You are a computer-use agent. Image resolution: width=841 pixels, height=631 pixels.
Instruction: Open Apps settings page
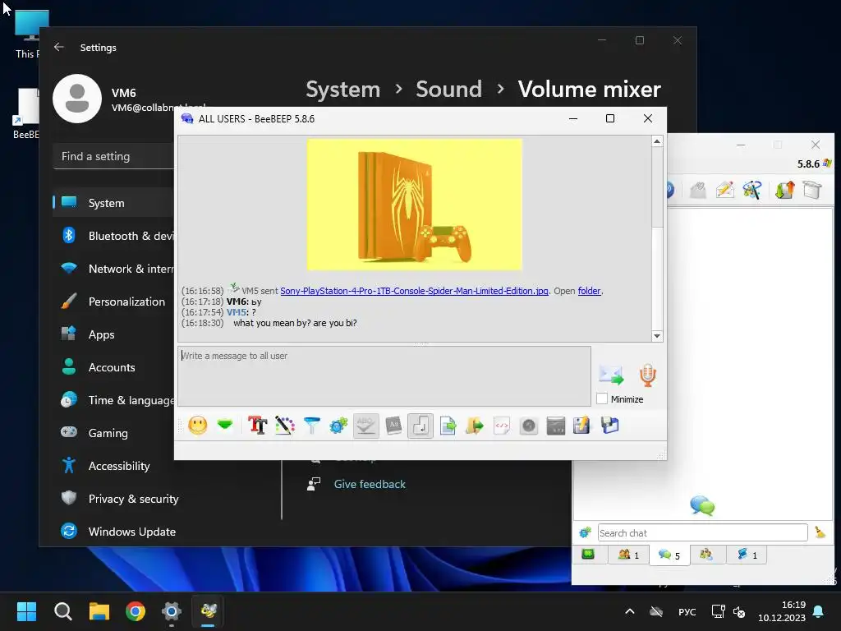[x=113, y=334]
